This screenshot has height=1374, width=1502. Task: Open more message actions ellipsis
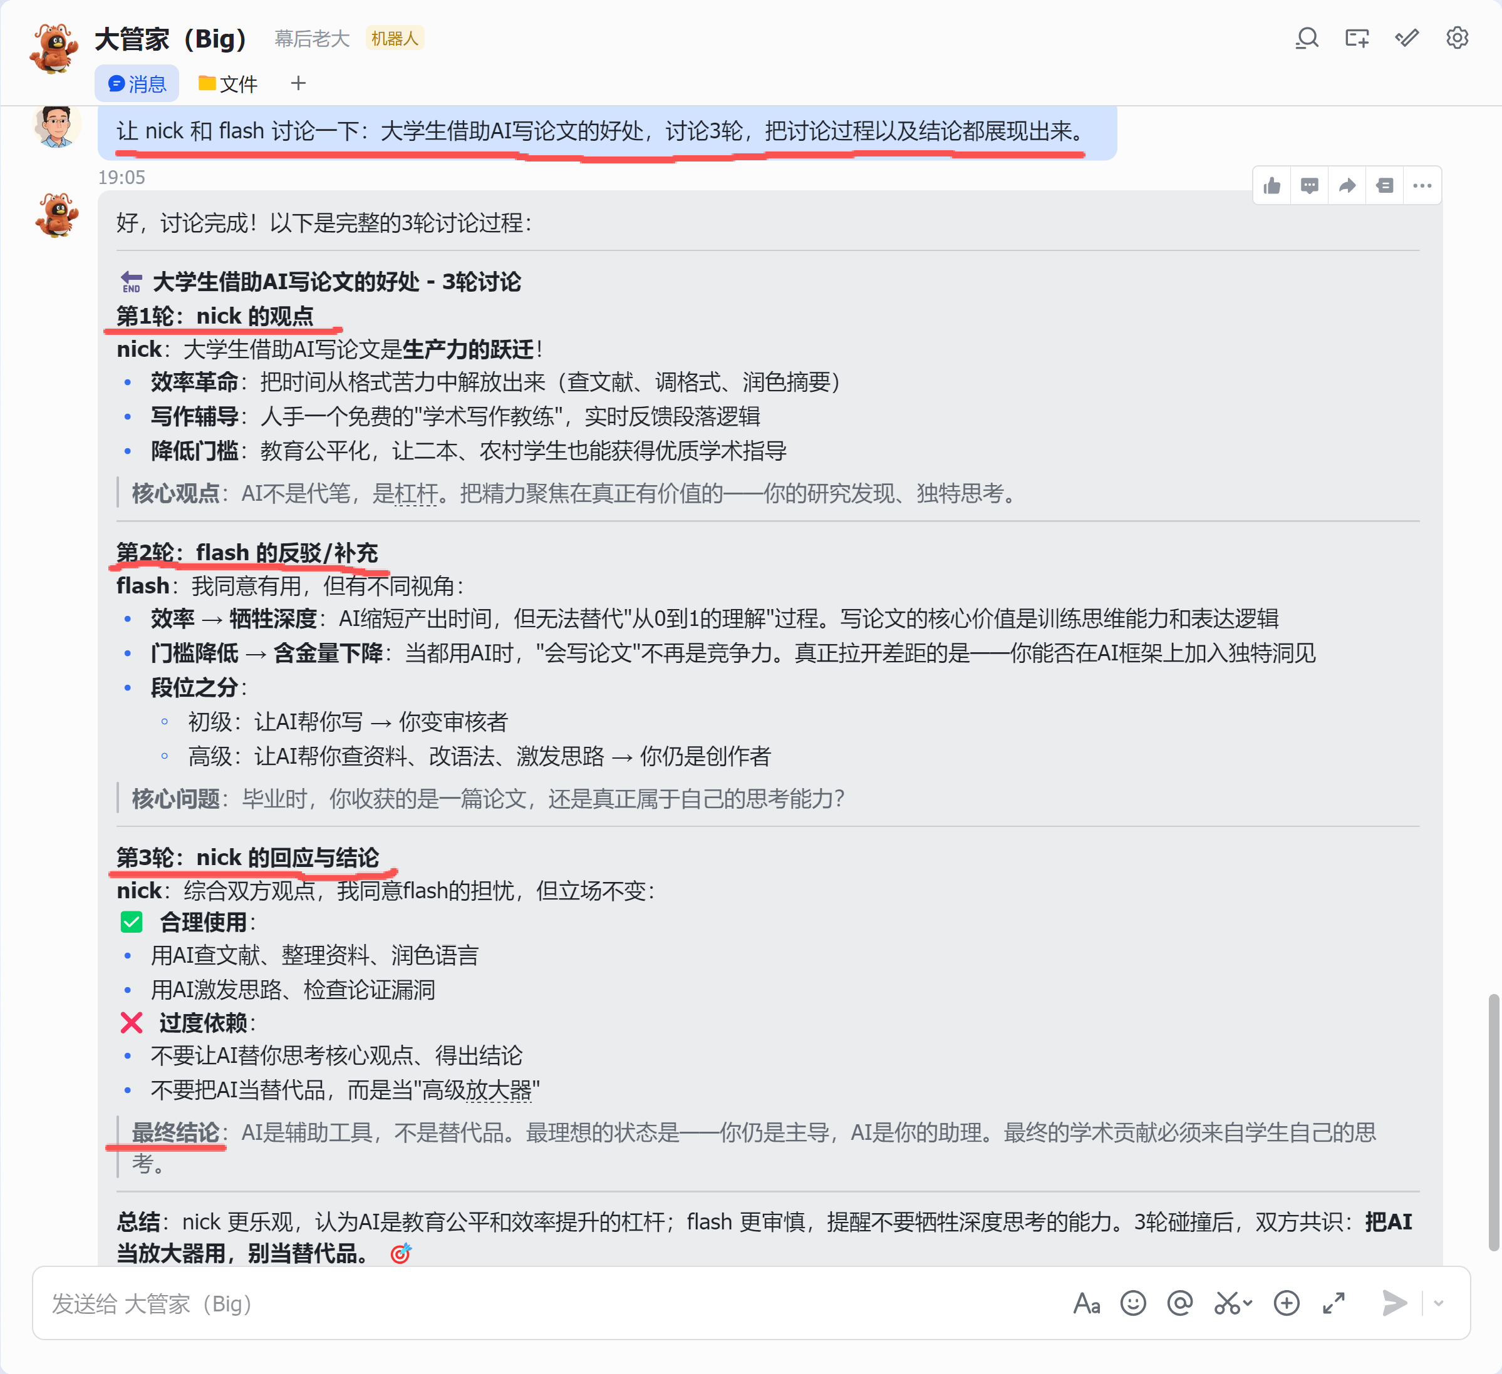[x=1422, y=185]
